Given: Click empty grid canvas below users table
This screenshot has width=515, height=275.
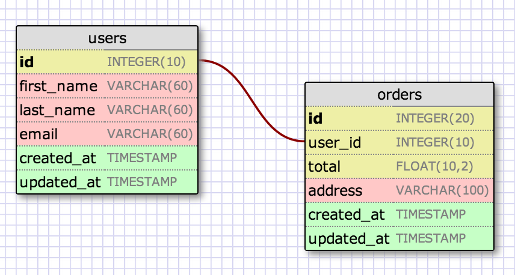Looking at the screenshot, I should coord(107,234).
